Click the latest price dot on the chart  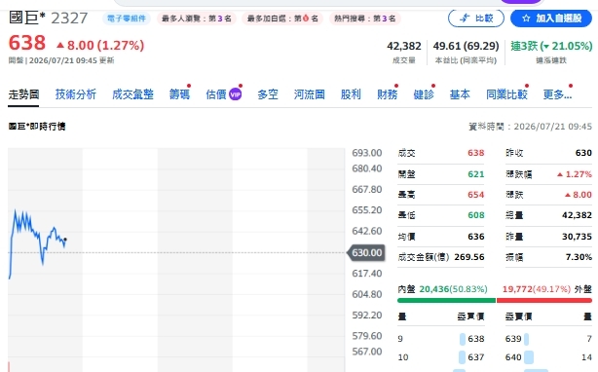point(65,240)
